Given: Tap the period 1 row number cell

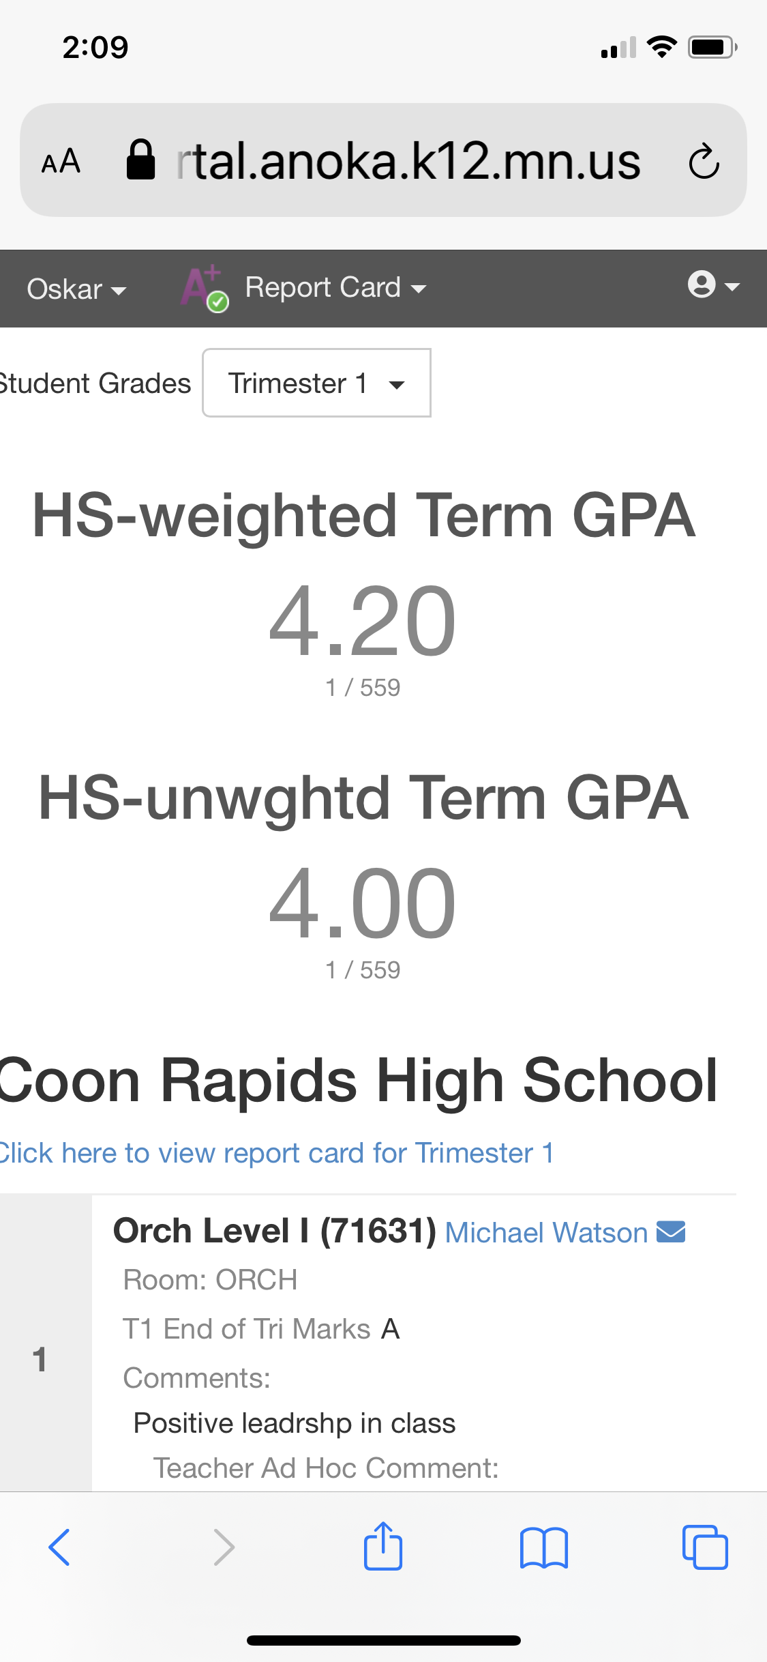Looking at the screenshot, I should [x=41, y=1359].
